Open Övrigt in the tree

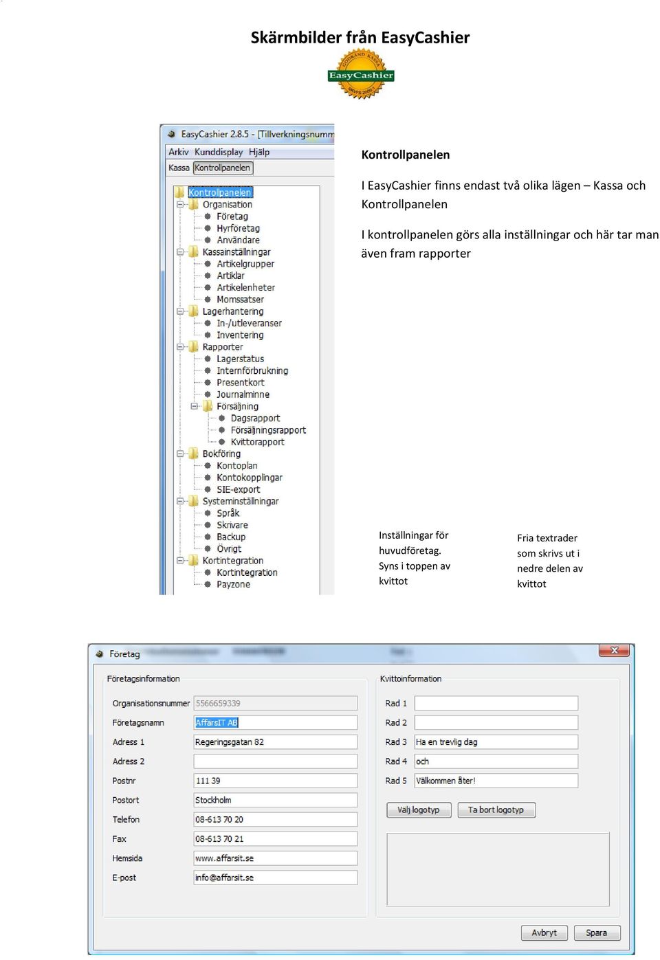click(x=229, y=548)
